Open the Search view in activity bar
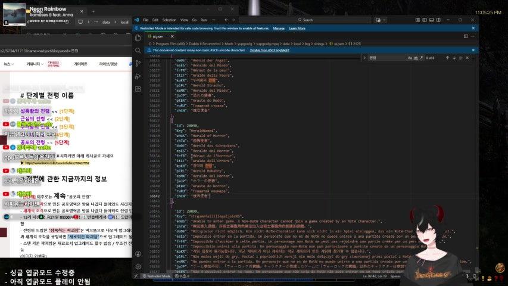This screenshot has height=286, width=508. [x=138, y=50]
